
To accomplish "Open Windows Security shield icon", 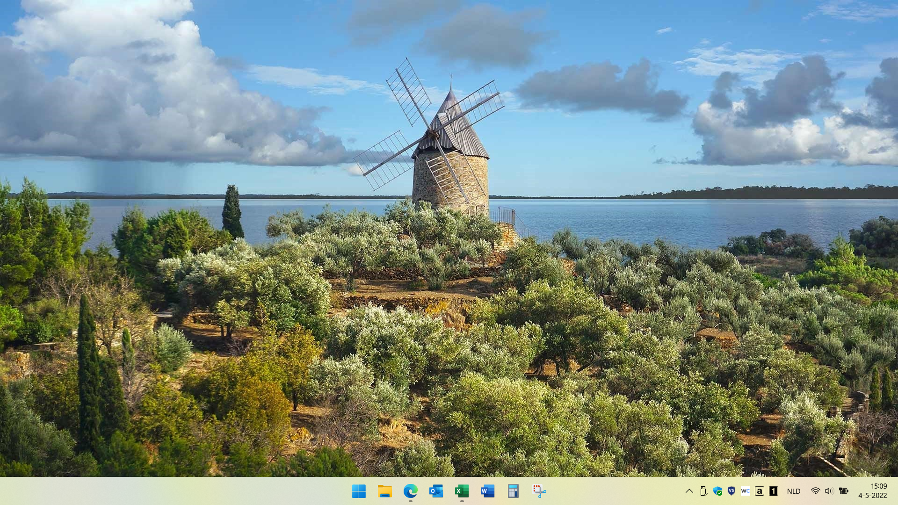I will [x=717, y=491].
